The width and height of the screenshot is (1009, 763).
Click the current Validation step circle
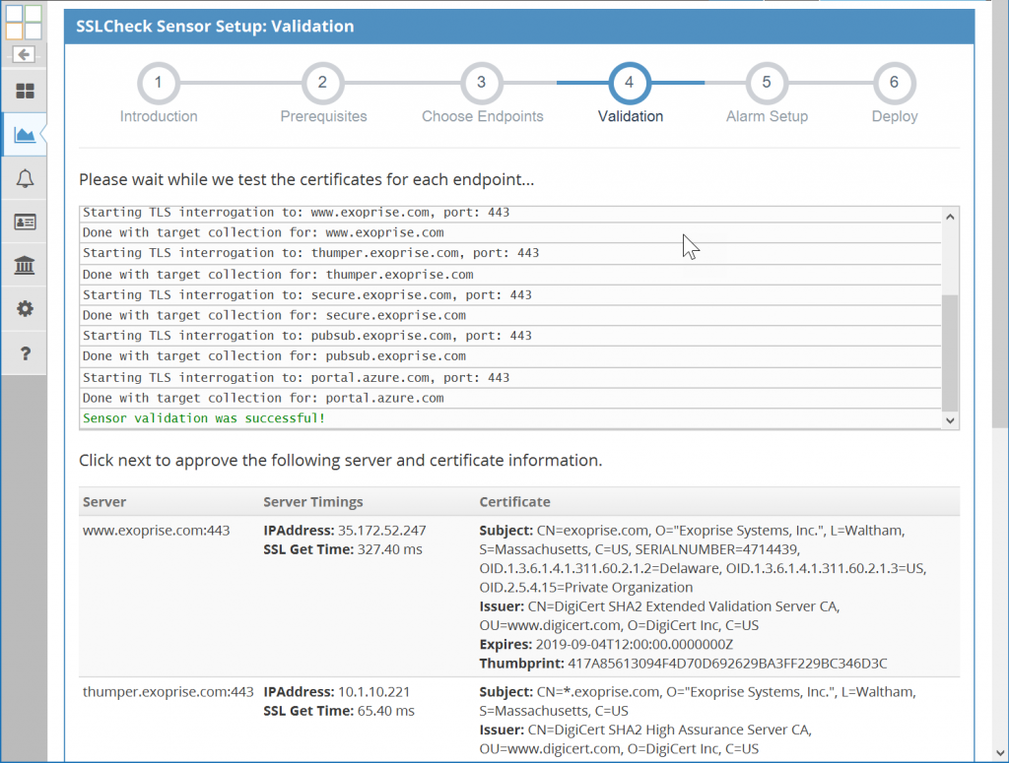pyautogui.click(x=630, y=84)
